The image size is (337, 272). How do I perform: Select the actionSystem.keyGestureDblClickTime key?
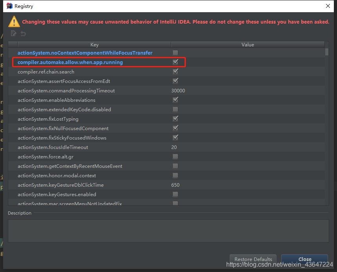tap(60, 185)
